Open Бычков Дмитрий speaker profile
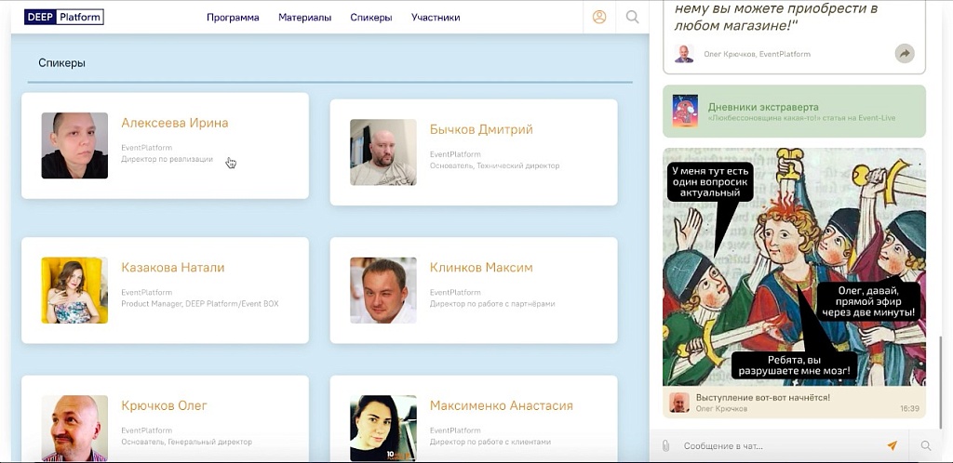This screenshot has width=953, height=463. click(480, 129)
